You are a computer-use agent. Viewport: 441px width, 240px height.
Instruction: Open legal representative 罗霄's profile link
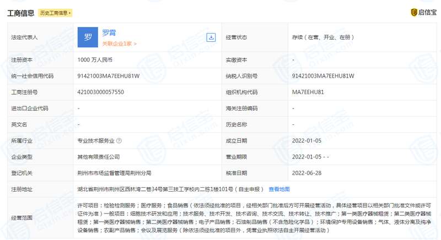pos(109,33)
